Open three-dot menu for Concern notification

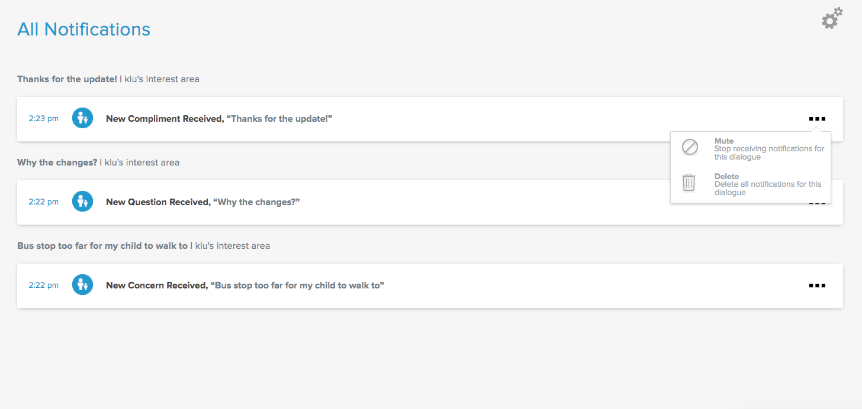point(817,285)
